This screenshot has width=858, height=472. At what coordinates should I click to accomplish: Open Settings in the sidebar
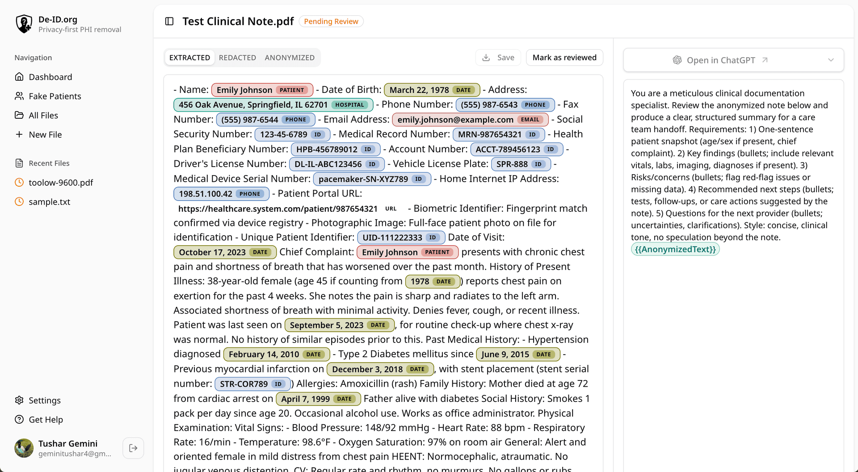(45, 400)
